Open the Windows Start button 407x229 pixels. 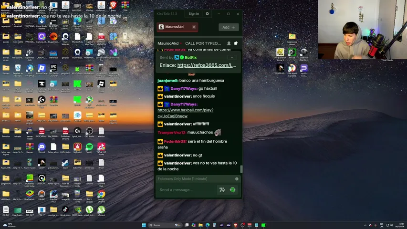(144, 225)
